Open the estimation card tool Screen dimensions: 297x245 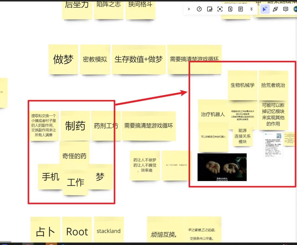(x=230, y=9)
